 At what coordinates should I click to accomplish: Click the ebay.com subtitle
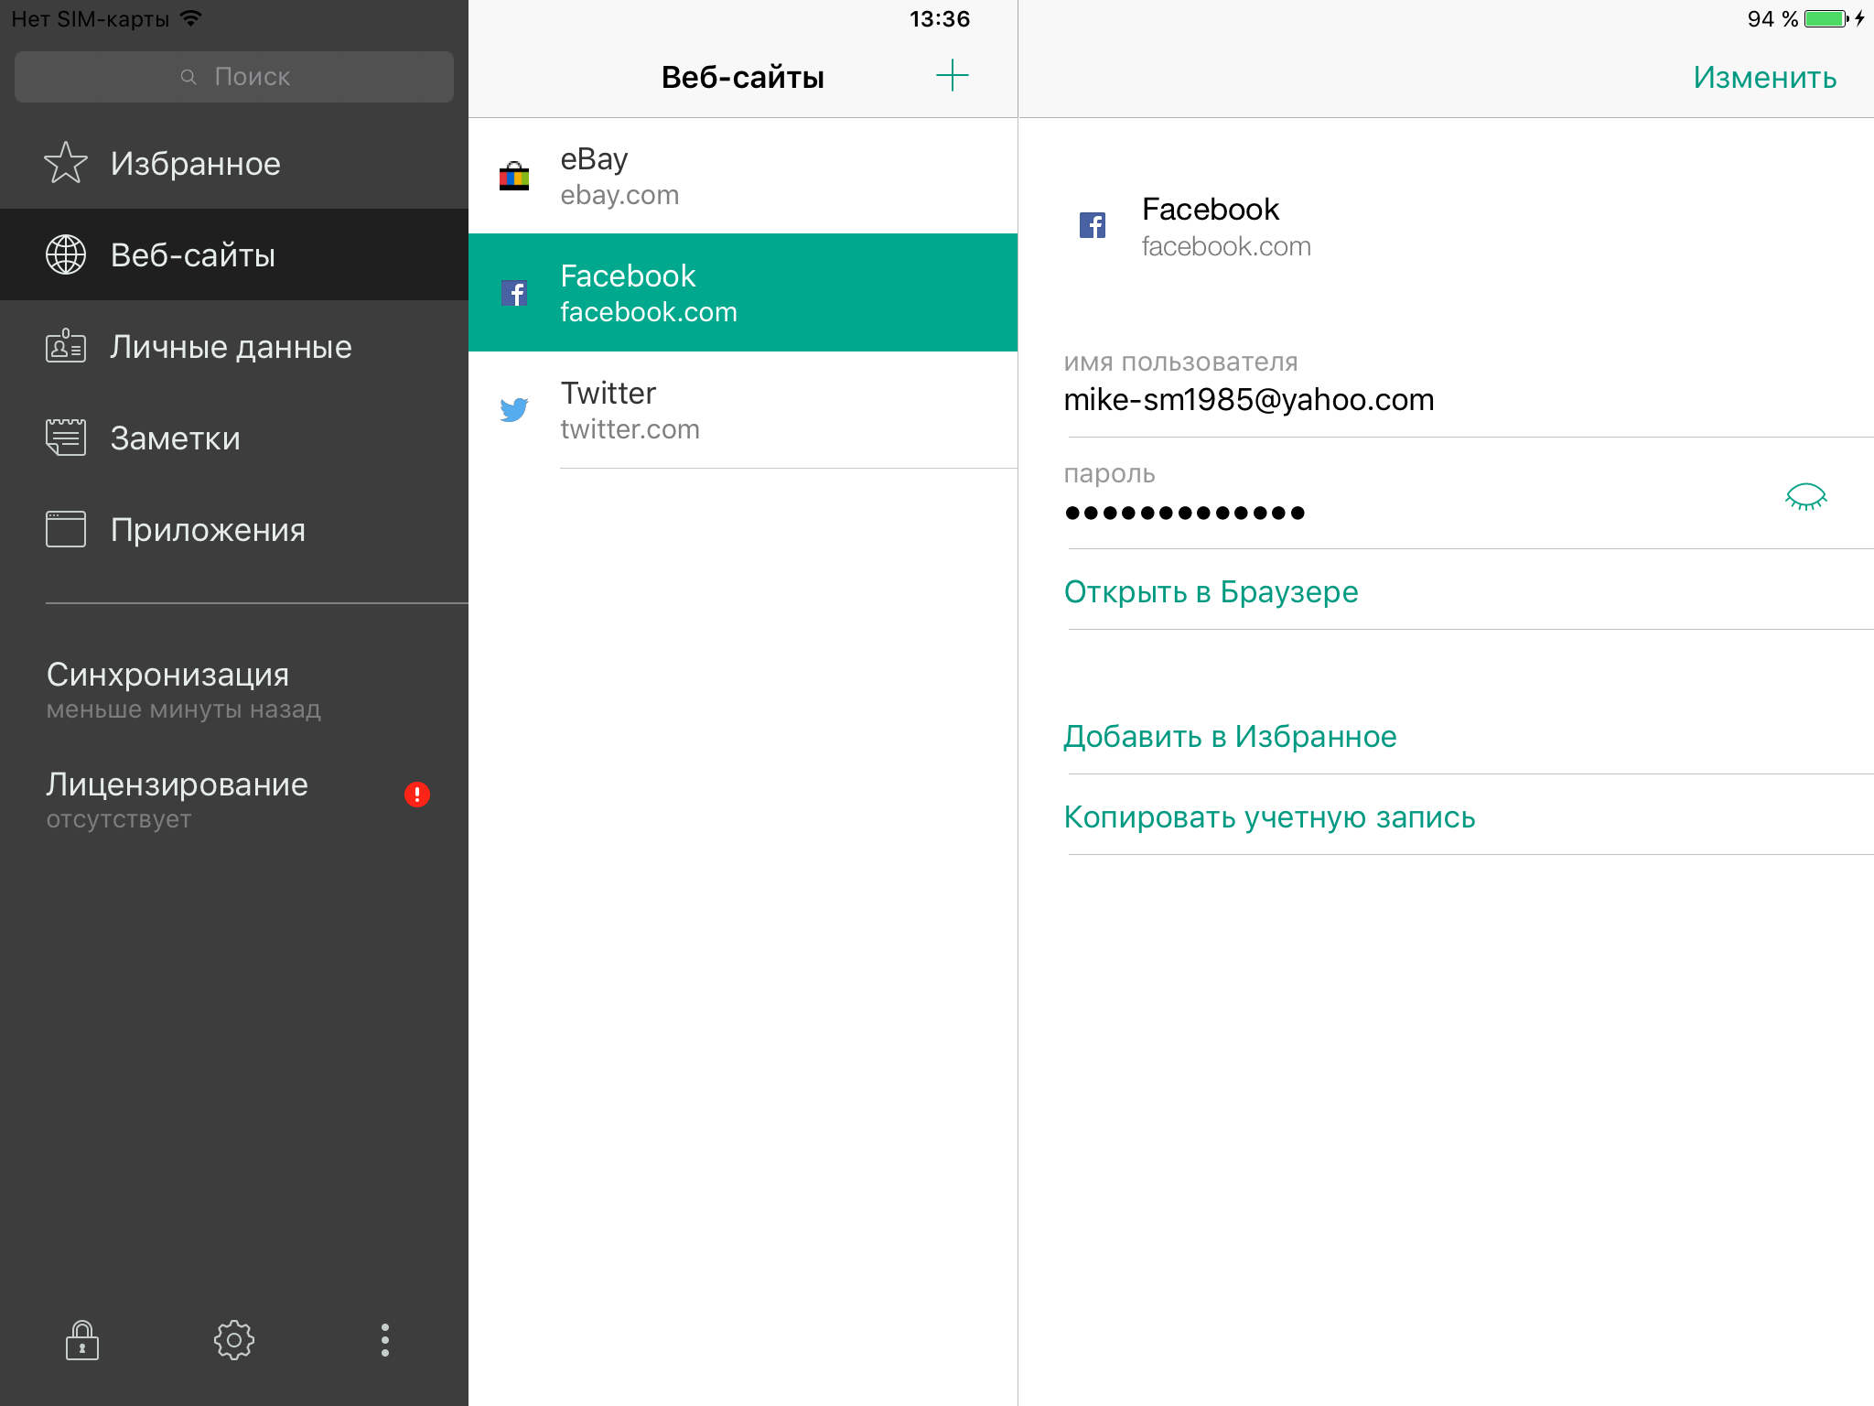[x=619, y=195]
